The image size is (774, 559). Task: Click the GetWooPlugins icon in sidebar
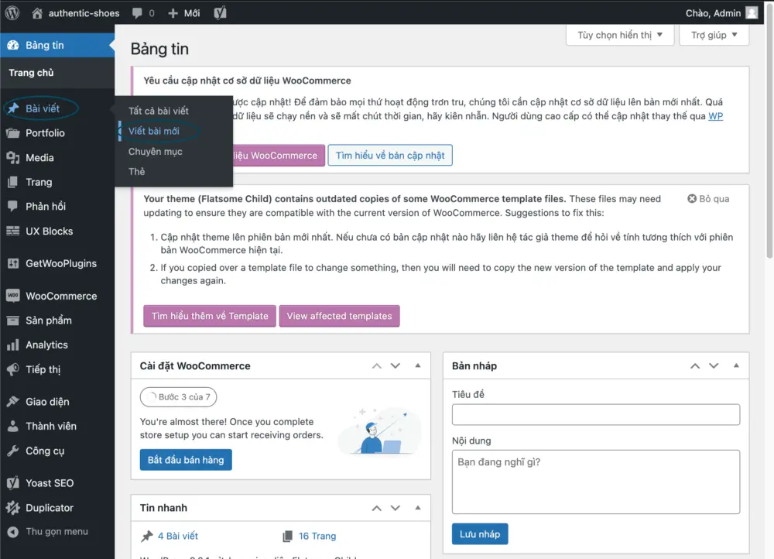[13, 264]
